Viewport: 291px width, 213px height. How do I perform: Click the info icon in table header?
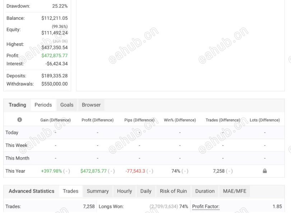[20, 120]
